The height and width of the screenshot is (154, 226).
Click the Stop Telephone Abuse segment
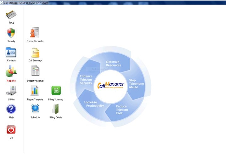136,84
